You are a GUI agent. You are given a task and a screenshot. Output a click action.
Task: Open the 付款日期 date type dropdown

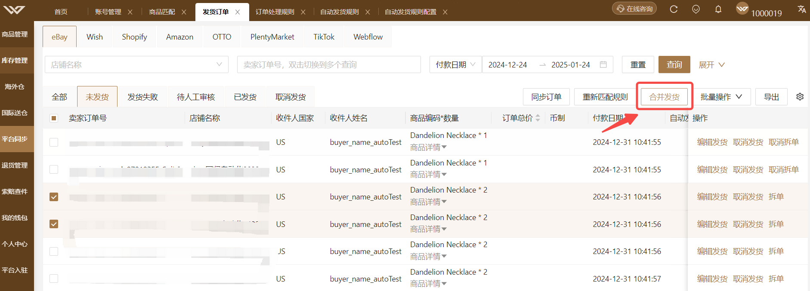tap(456, 64)
